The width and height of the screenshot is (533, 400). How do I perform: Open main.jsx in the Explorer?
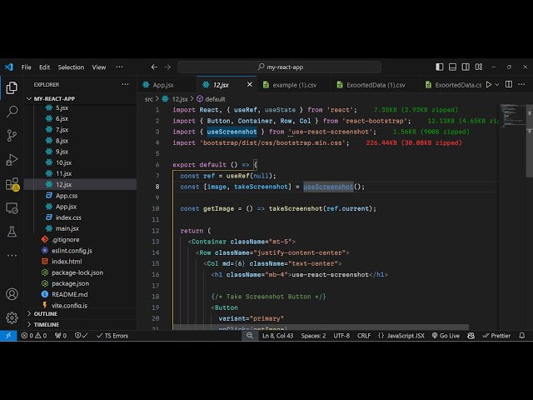pyautogui.click(x=67, y=228)
